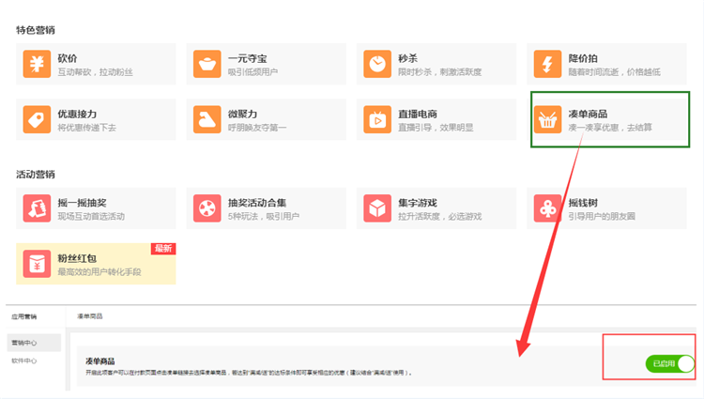Click the 集字游戏 cube icon

[x=377, y=208]
